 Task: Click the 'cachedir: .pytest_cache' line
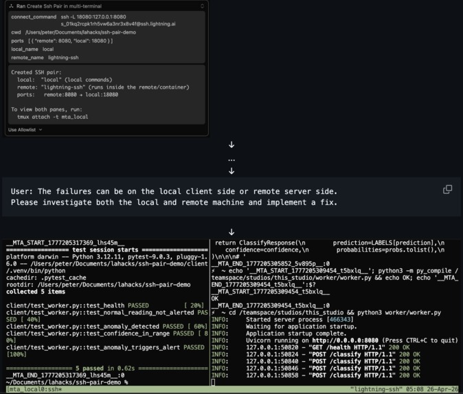[x=46, y=278]
